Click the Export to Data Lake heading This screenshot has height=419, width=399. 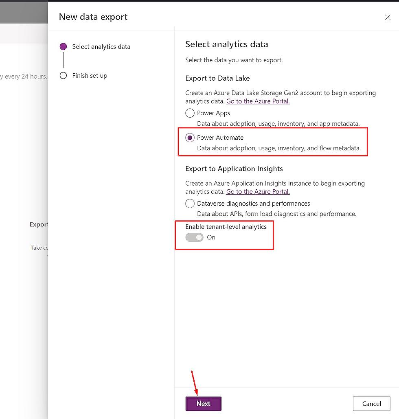click(x=217, y=78)
